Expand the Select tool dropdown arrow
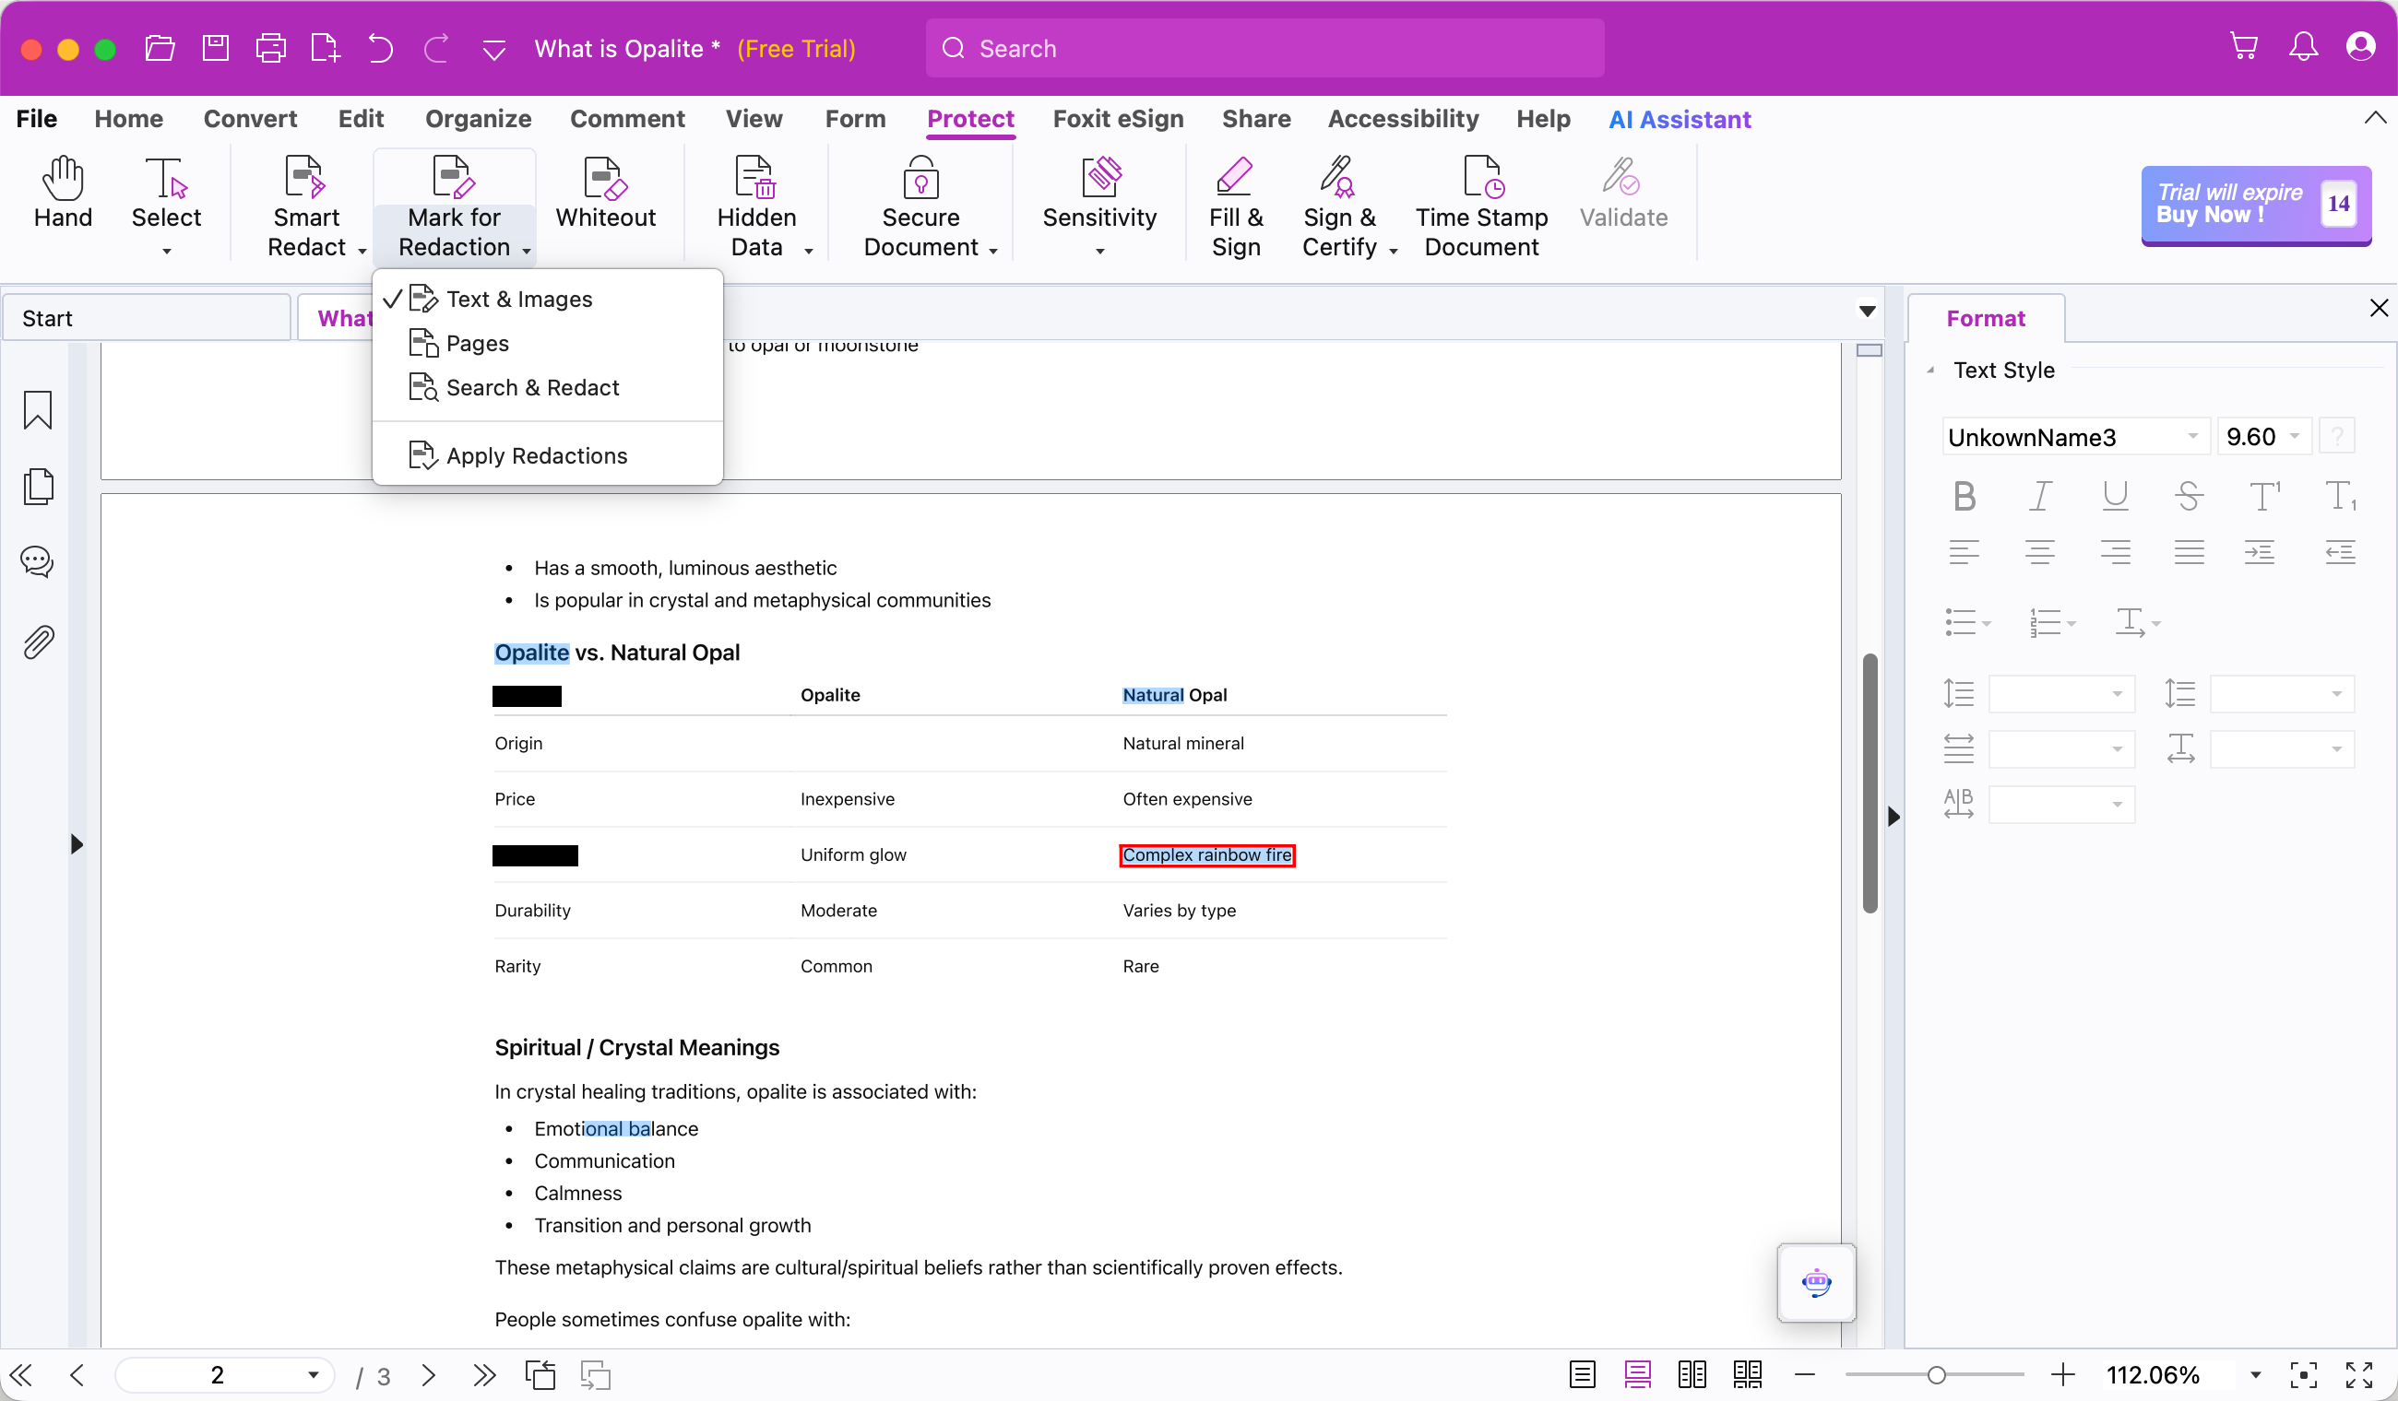 click(x=167, y=251)
